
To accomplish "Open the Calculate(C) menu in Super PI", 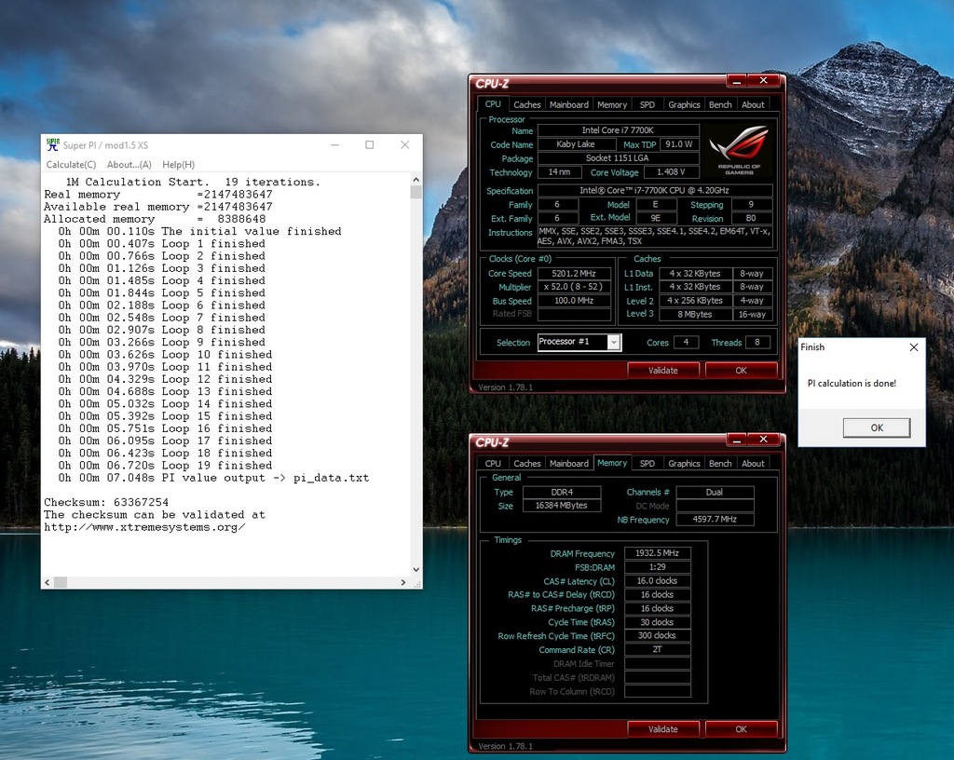I will [71, 165].
